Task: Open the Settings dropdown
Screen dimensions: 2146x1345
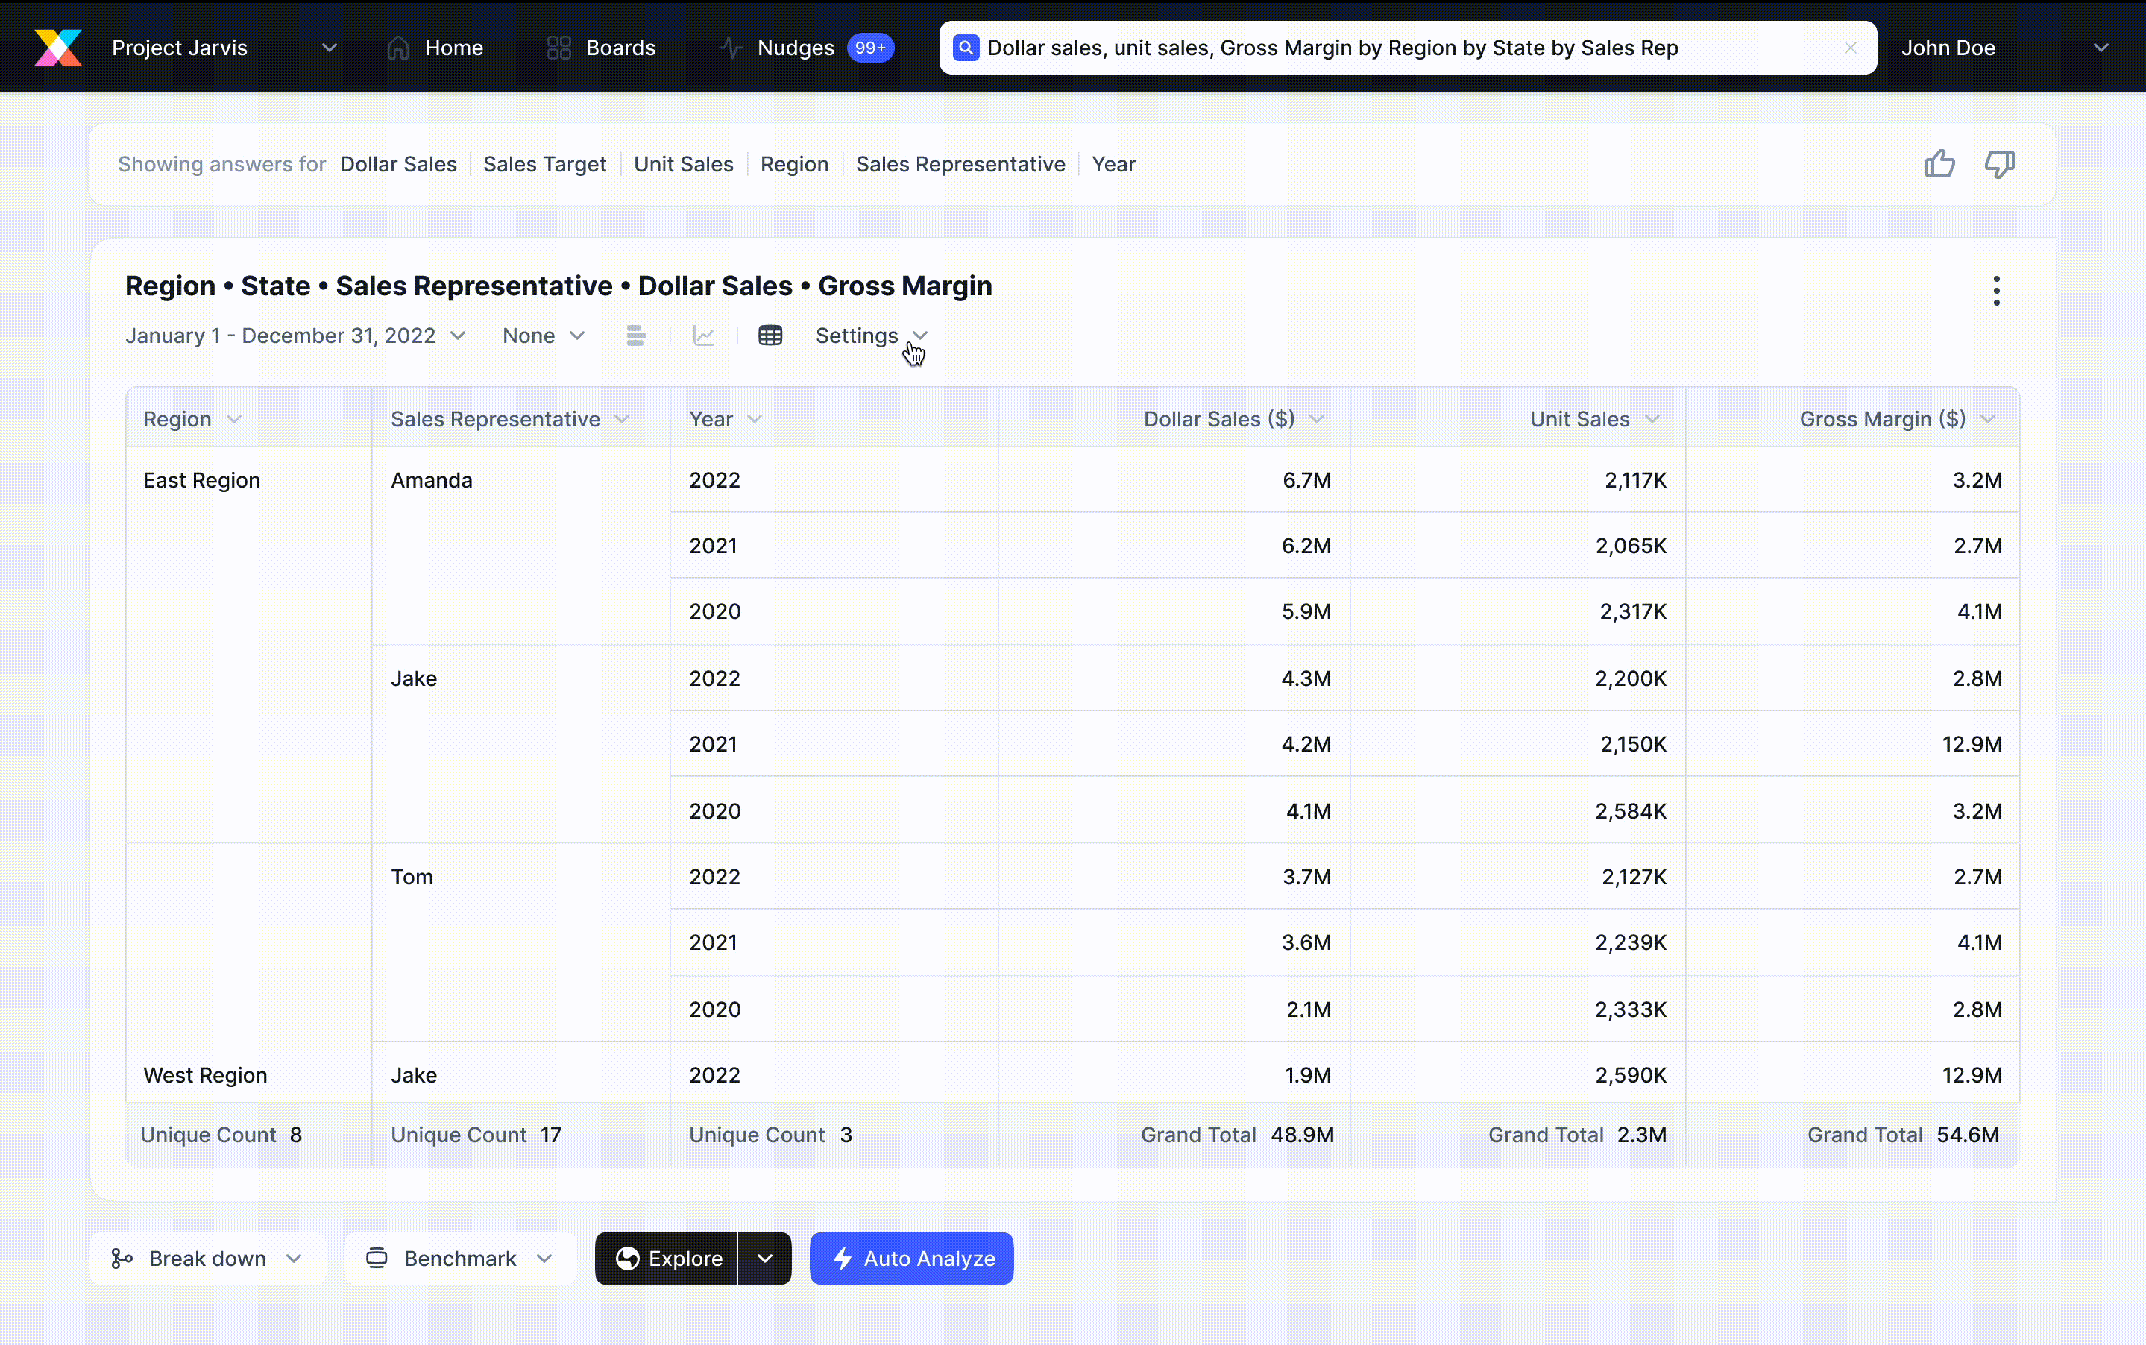Action: pos(870,336)
